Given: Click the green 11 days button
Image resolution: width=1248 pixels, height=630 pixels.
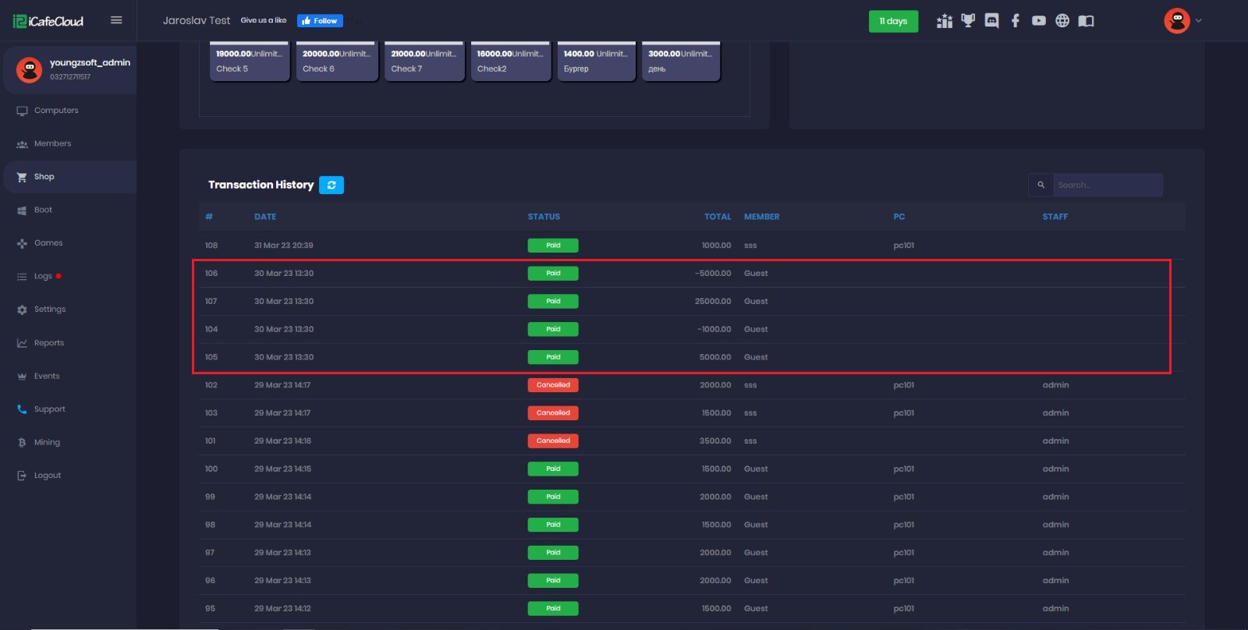Looking at the screenshot, I should [x=893, y=21].
